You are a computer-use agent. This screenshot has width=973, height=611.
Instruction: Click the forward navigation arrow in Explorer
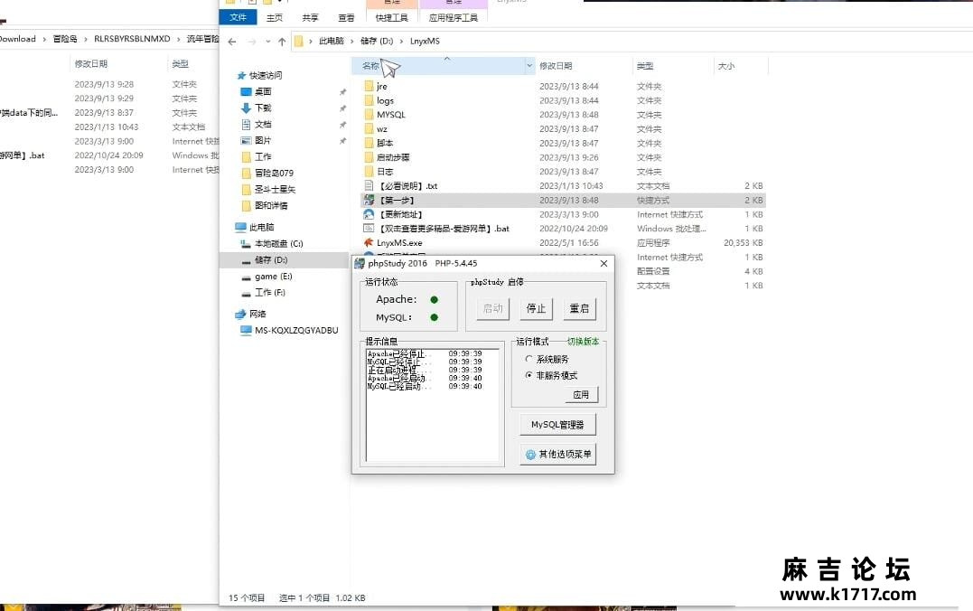(x=252, y=42)
